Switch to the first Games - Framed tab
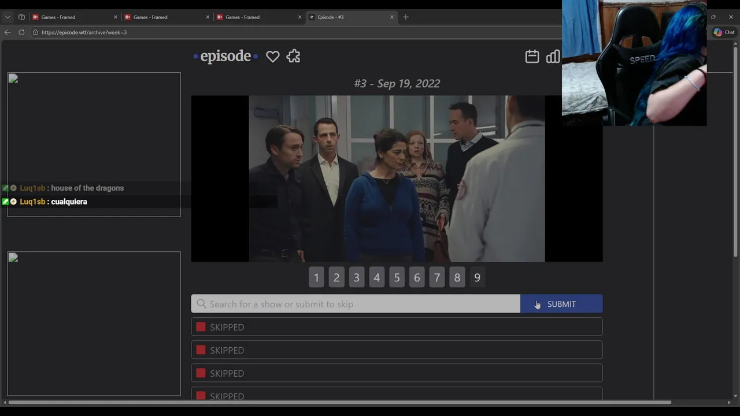Screen dimensions: 740x416 [75, 17]
